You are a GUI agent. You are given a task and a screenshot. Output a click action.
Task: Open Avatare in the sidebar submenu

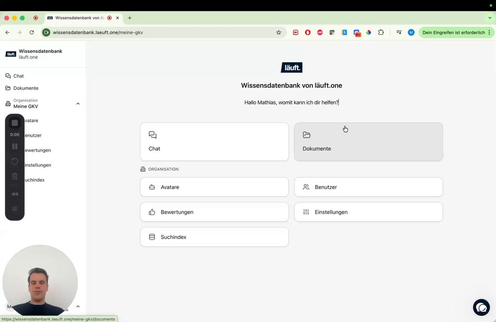coord(31,121)
